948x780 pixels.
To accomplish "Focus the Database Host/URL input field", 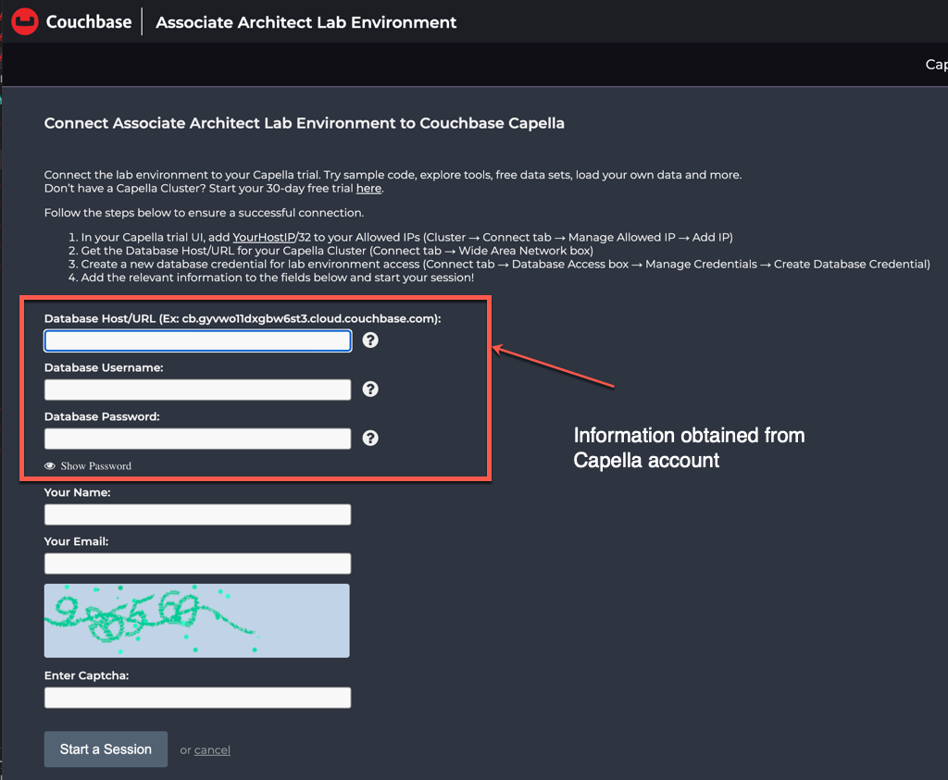I will (x=198, y=340).
